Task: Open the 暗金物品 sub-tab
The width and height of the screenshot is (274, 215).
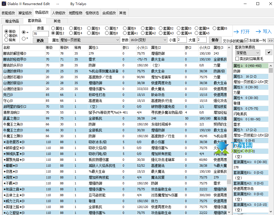Action: click(12, 21)
